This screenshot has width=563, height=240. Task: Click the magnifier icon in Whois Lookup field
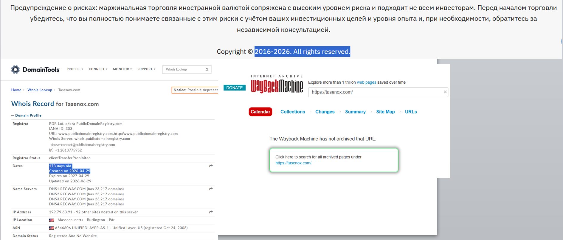207,70
